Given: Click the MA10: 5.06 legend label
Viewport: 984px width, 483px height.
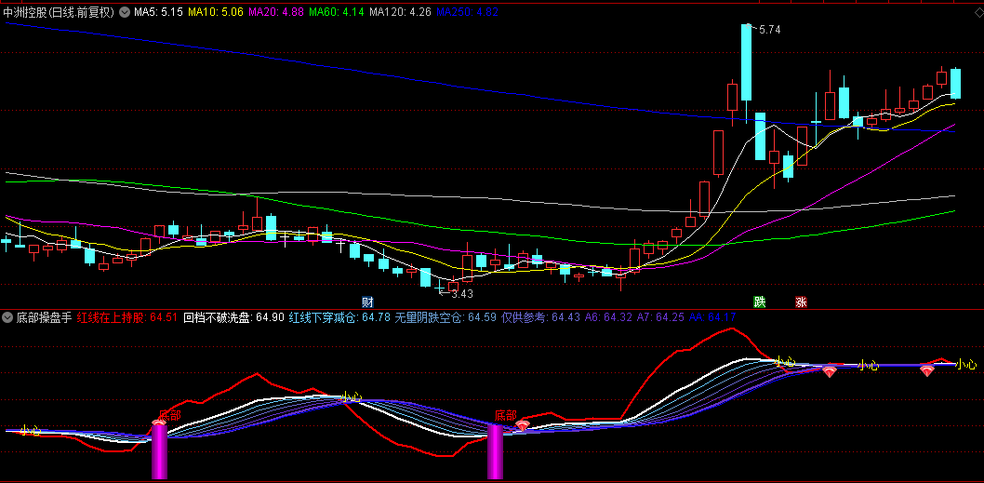Looking at the screenshot, I should 215,12.
